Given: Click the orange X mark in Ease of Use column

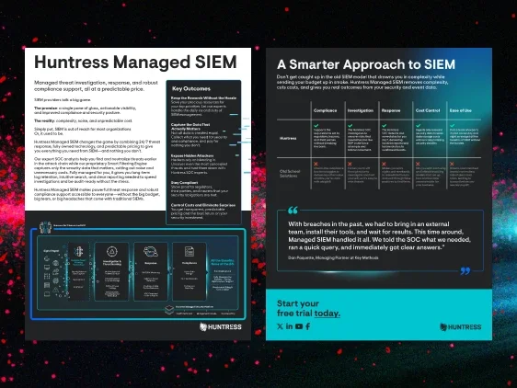Looking at the screenshot, I should coord(452,164).
